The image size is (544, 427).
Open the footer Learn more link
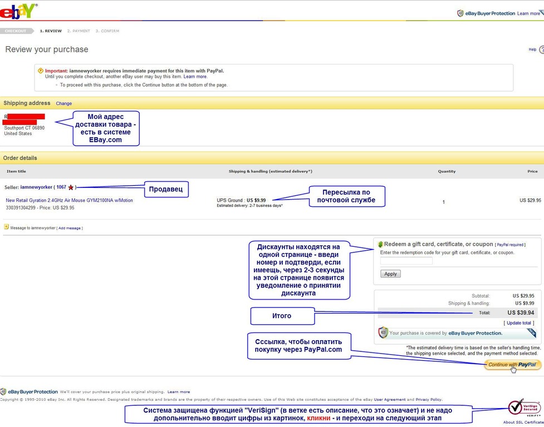[x=179, y=392]
